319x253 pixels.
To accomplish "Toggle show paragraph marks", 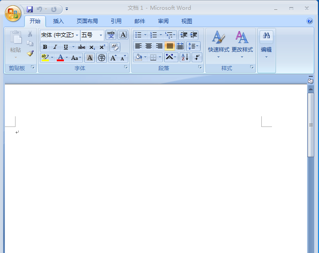I will [197, 57].
